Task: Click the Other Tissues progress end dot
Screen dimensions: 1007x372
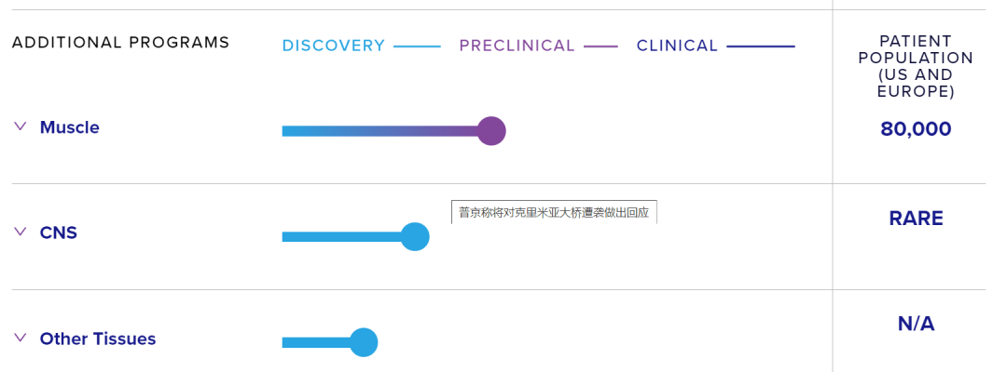Action: 363,342
